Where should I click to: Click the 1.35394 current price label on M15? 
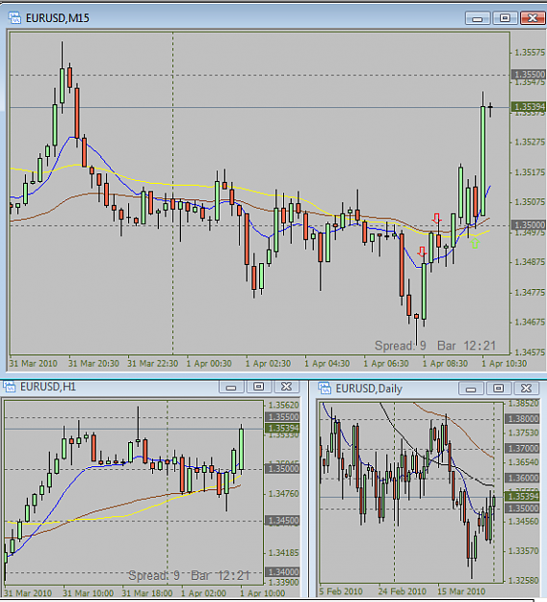[x=529, y=107]
